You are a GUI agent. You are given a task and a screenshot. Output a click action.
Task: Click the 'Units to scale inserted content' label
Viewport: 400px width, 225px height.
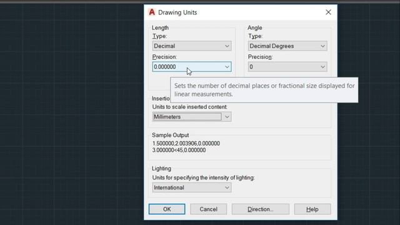tap(189, 107)
